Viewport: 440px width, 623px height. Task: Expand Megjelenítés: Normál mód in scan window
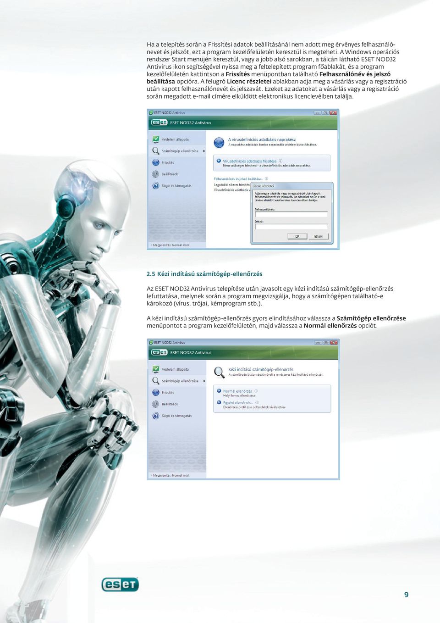click(170, 475)
